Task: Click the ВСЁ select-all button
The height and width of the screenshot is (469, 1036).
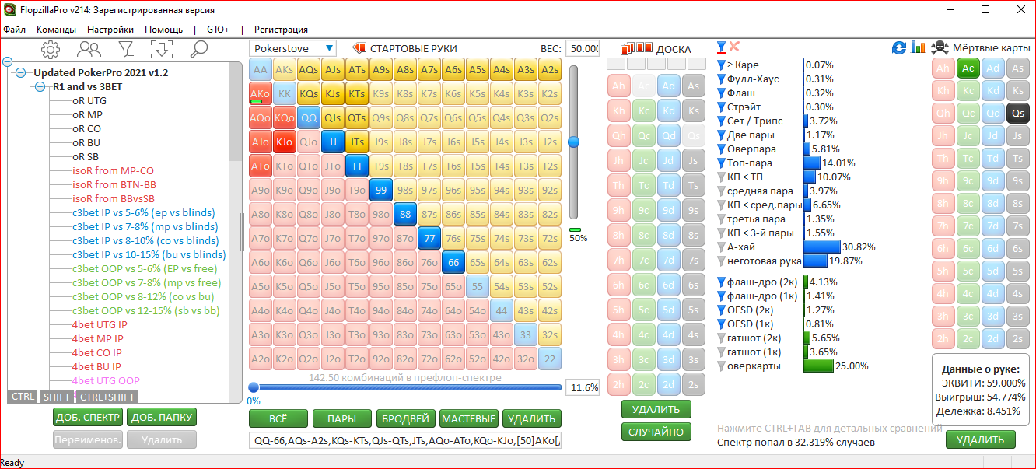Action: (278, 418)
